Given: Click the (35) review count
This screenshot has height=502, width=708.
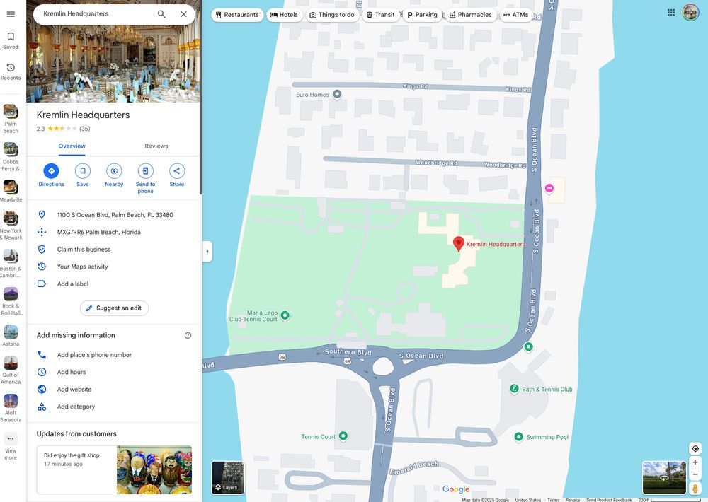Looking at the screenshot, I should [85, 129].
